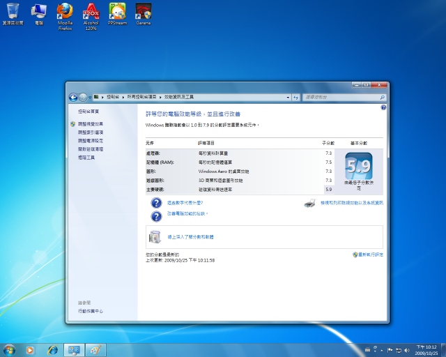
Task: Open the 調整視覺效果 sidebar link
Action: point(91,124)
